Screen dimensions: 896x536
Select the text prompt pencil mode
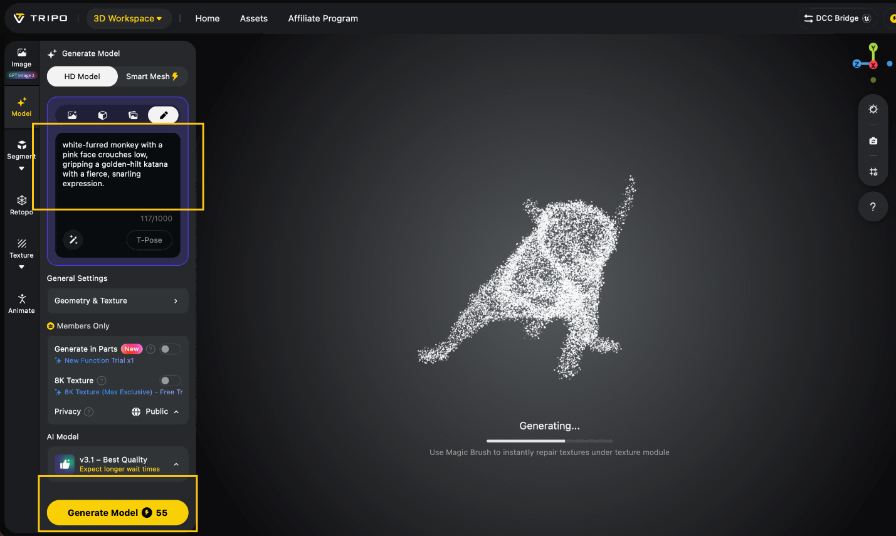click(x=164, y=115)
